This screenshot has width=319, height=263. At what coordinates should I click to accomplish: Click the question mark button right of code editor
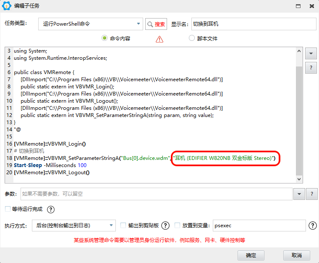click(311, 68)
